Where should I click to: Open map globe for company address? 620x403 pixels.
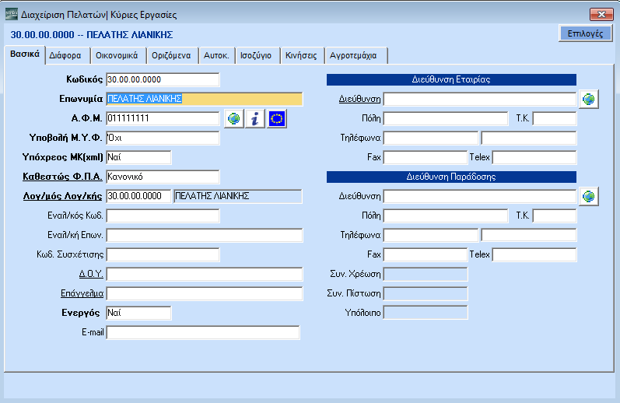point(589,99)
